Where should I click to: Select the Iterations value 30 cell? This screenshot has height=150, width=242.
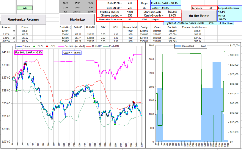point(211,8)
